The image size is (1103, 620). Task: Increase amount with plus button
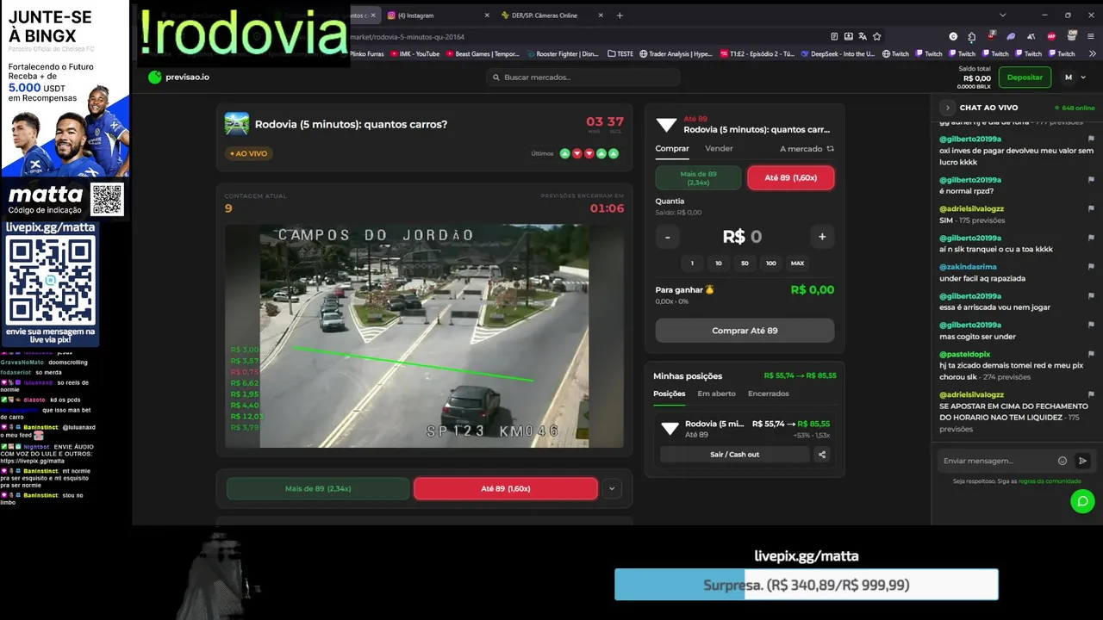click(822, 237)
